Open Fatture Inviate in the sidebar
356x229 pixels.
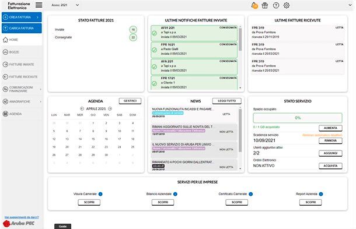click(22, 65)
